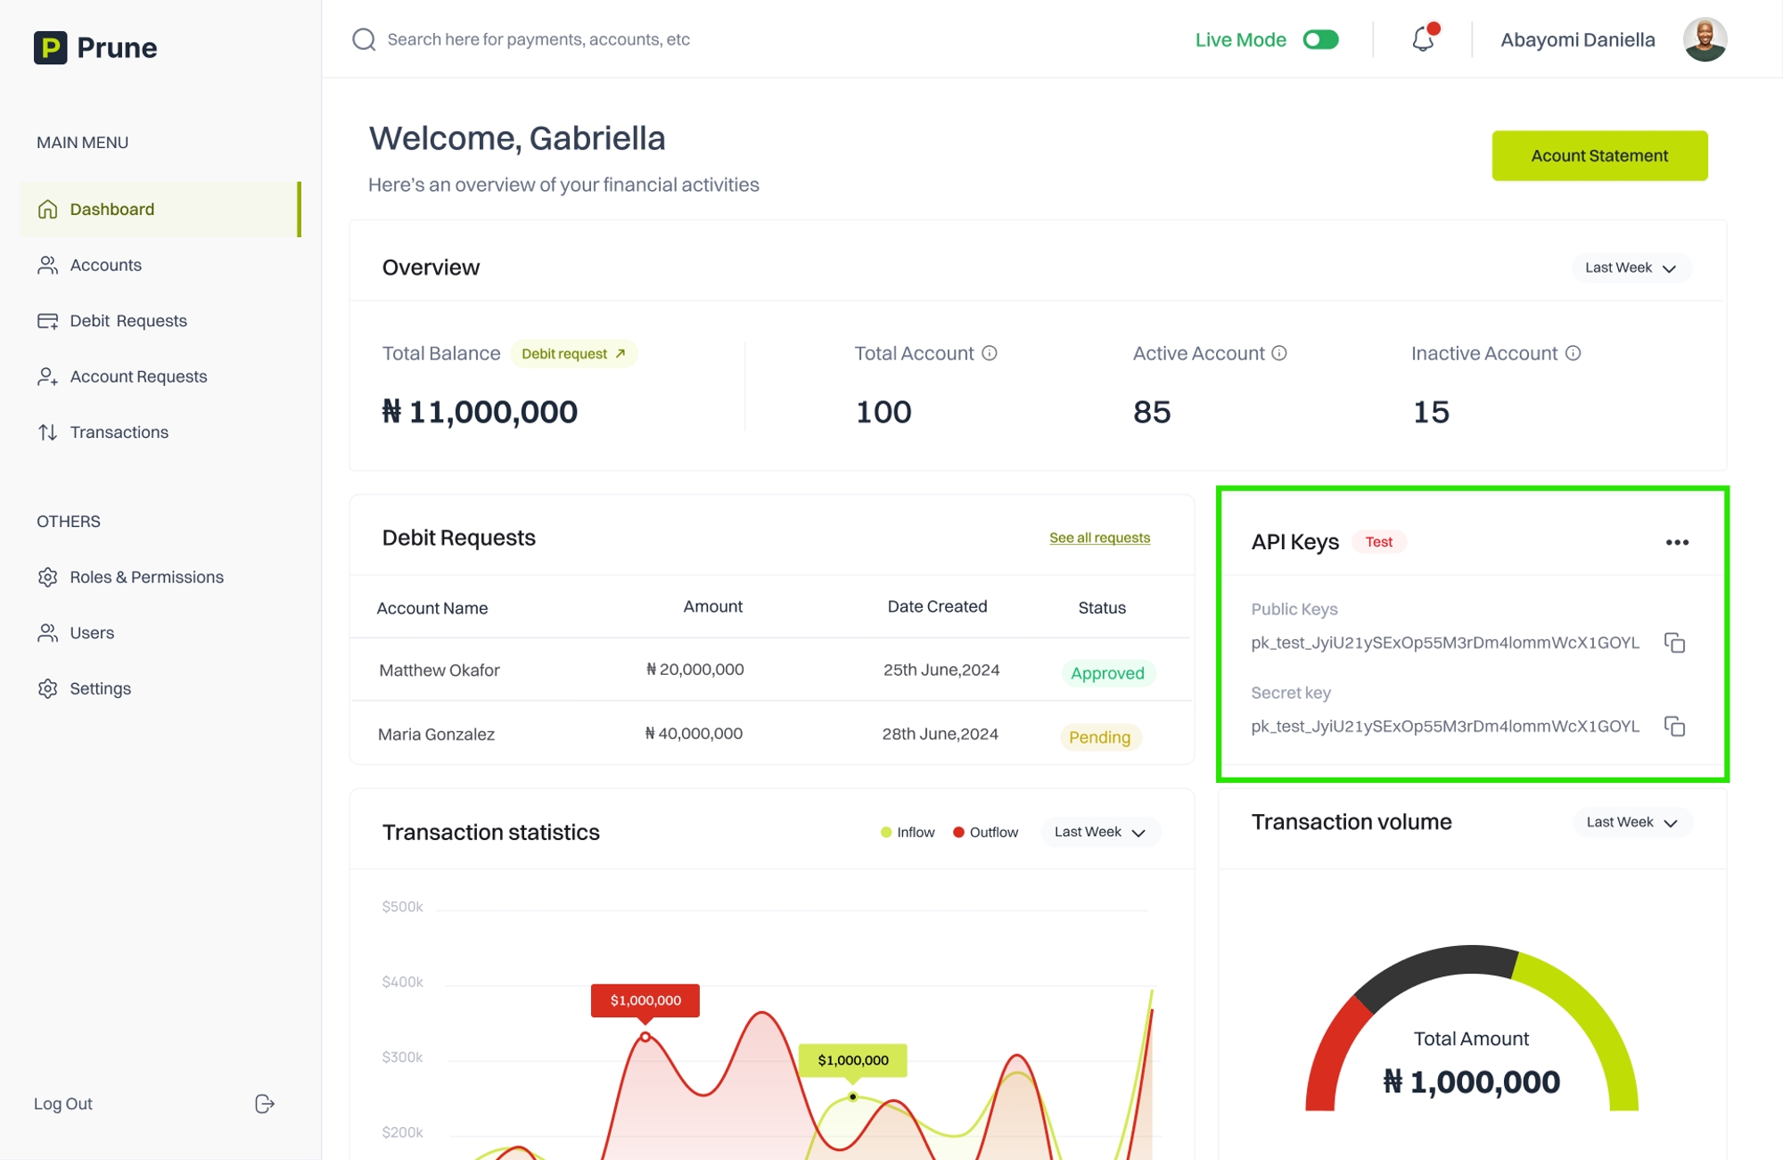Open Transaction volume Last Week dropdown
The width and height of the screenshot is (1783, 1160).
(1631, 822)
